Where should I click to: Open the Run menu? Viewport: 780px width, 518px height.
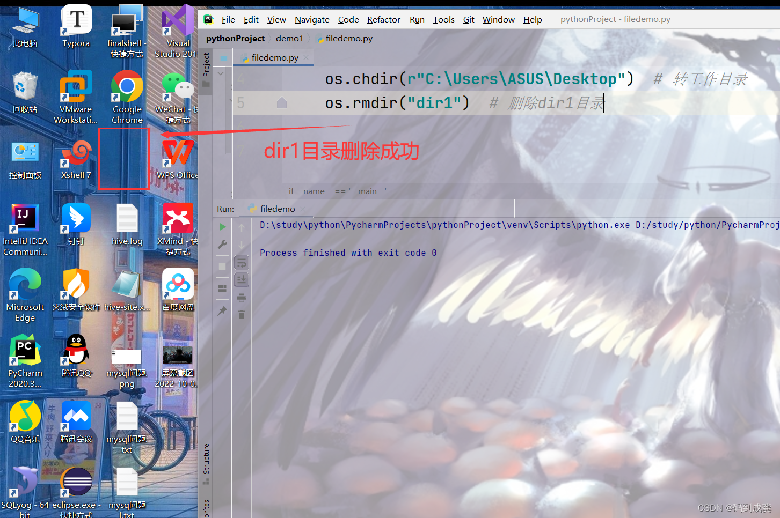tap(417, 19)
